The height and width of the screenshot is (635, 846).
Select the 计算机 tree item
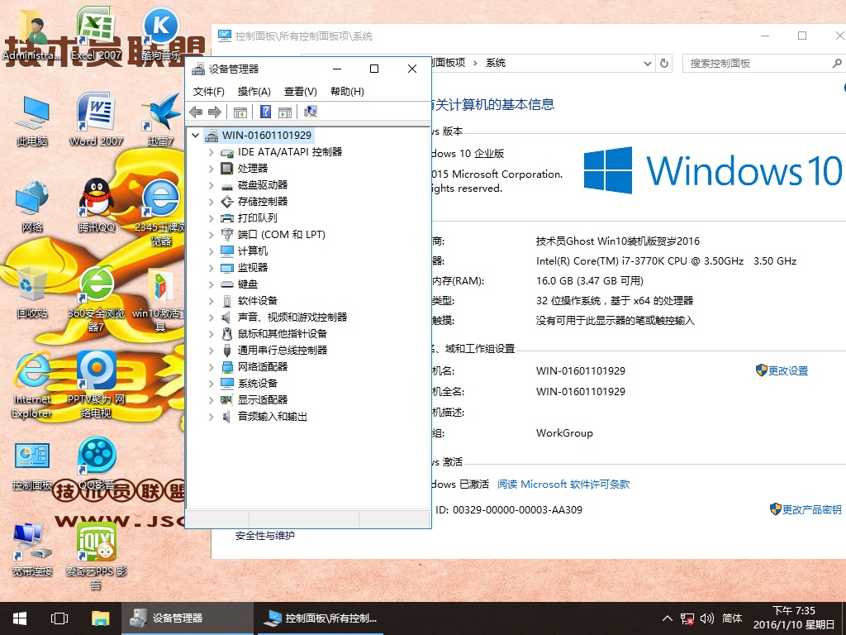tap(253, 251)
